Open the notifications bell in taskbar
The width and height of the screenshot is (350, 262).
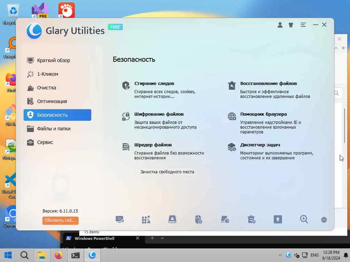[346, 255]
